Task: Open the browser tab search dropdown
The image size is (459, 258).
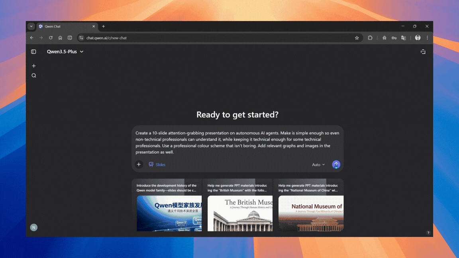Action: pos(31,26)
